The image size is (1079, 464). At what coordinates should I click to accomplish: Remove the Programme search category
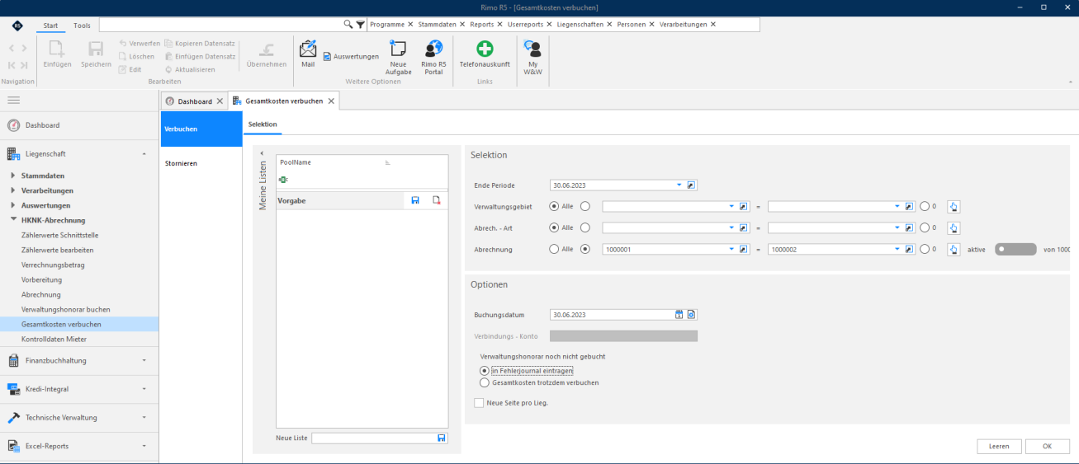pyautogui.click(x=410, y=25)
